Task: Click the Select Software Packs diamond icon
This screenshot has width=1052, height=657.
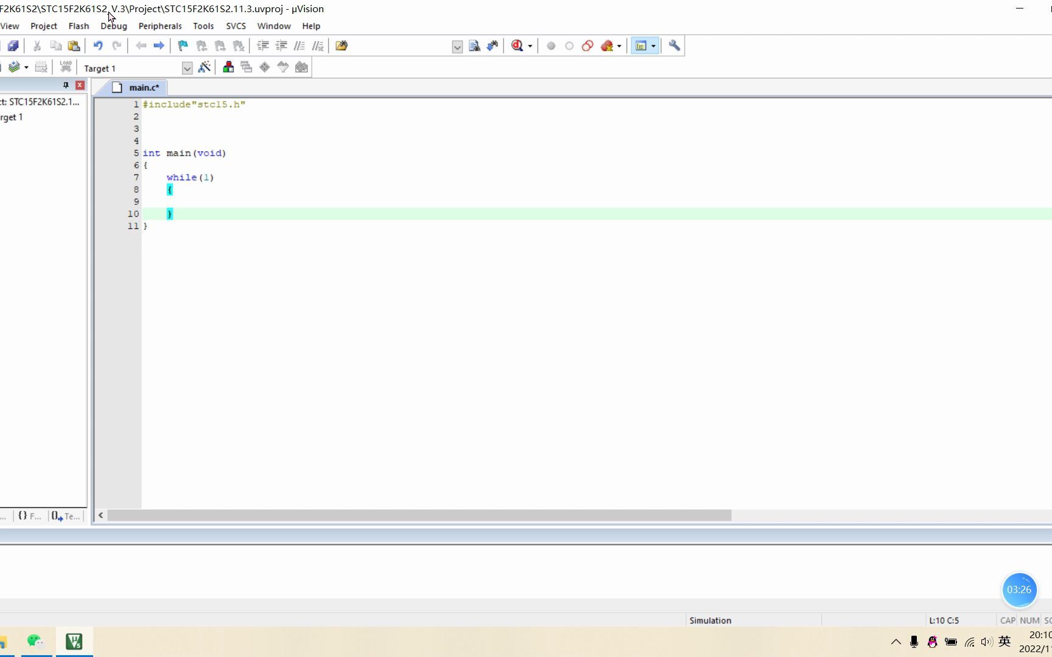Action: point(283,67)
